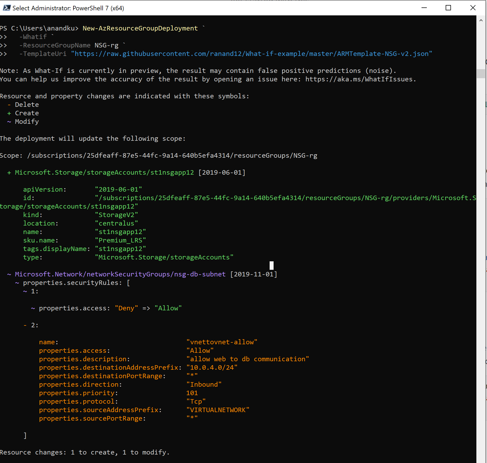Screen dimensions: 487x463
Task: Click the storageAccounts/st1nsgapp12 resource line
Action: [x=126, y=173]
